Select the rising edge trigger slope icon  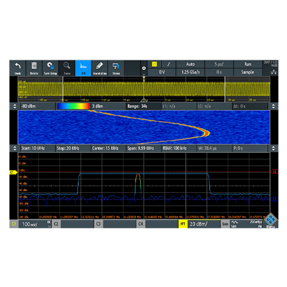169,64
